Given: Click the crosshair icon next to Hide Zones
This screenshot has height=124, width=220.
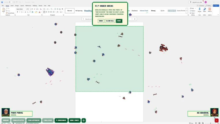Looking at the screenshot, I should point(84,120).
